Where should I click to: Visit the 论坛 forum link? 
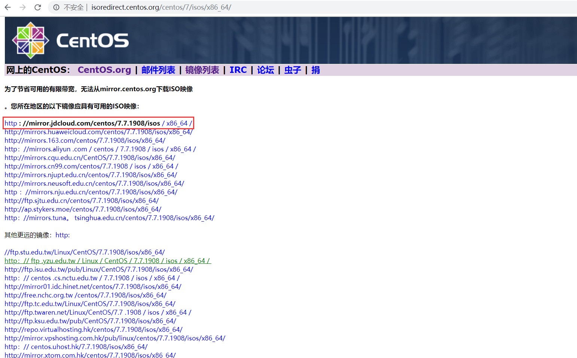[x=265, y=70]
